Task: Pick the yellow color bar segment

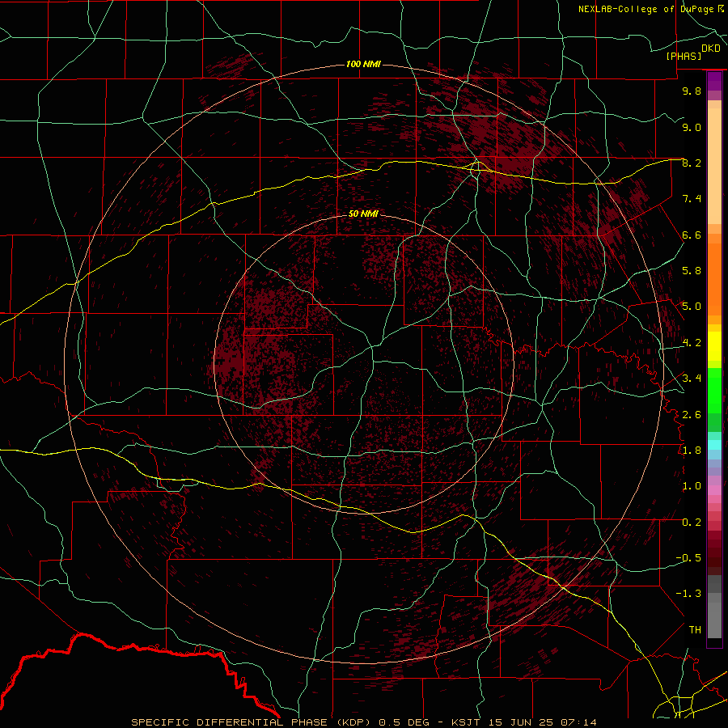Action: [714, 346]
